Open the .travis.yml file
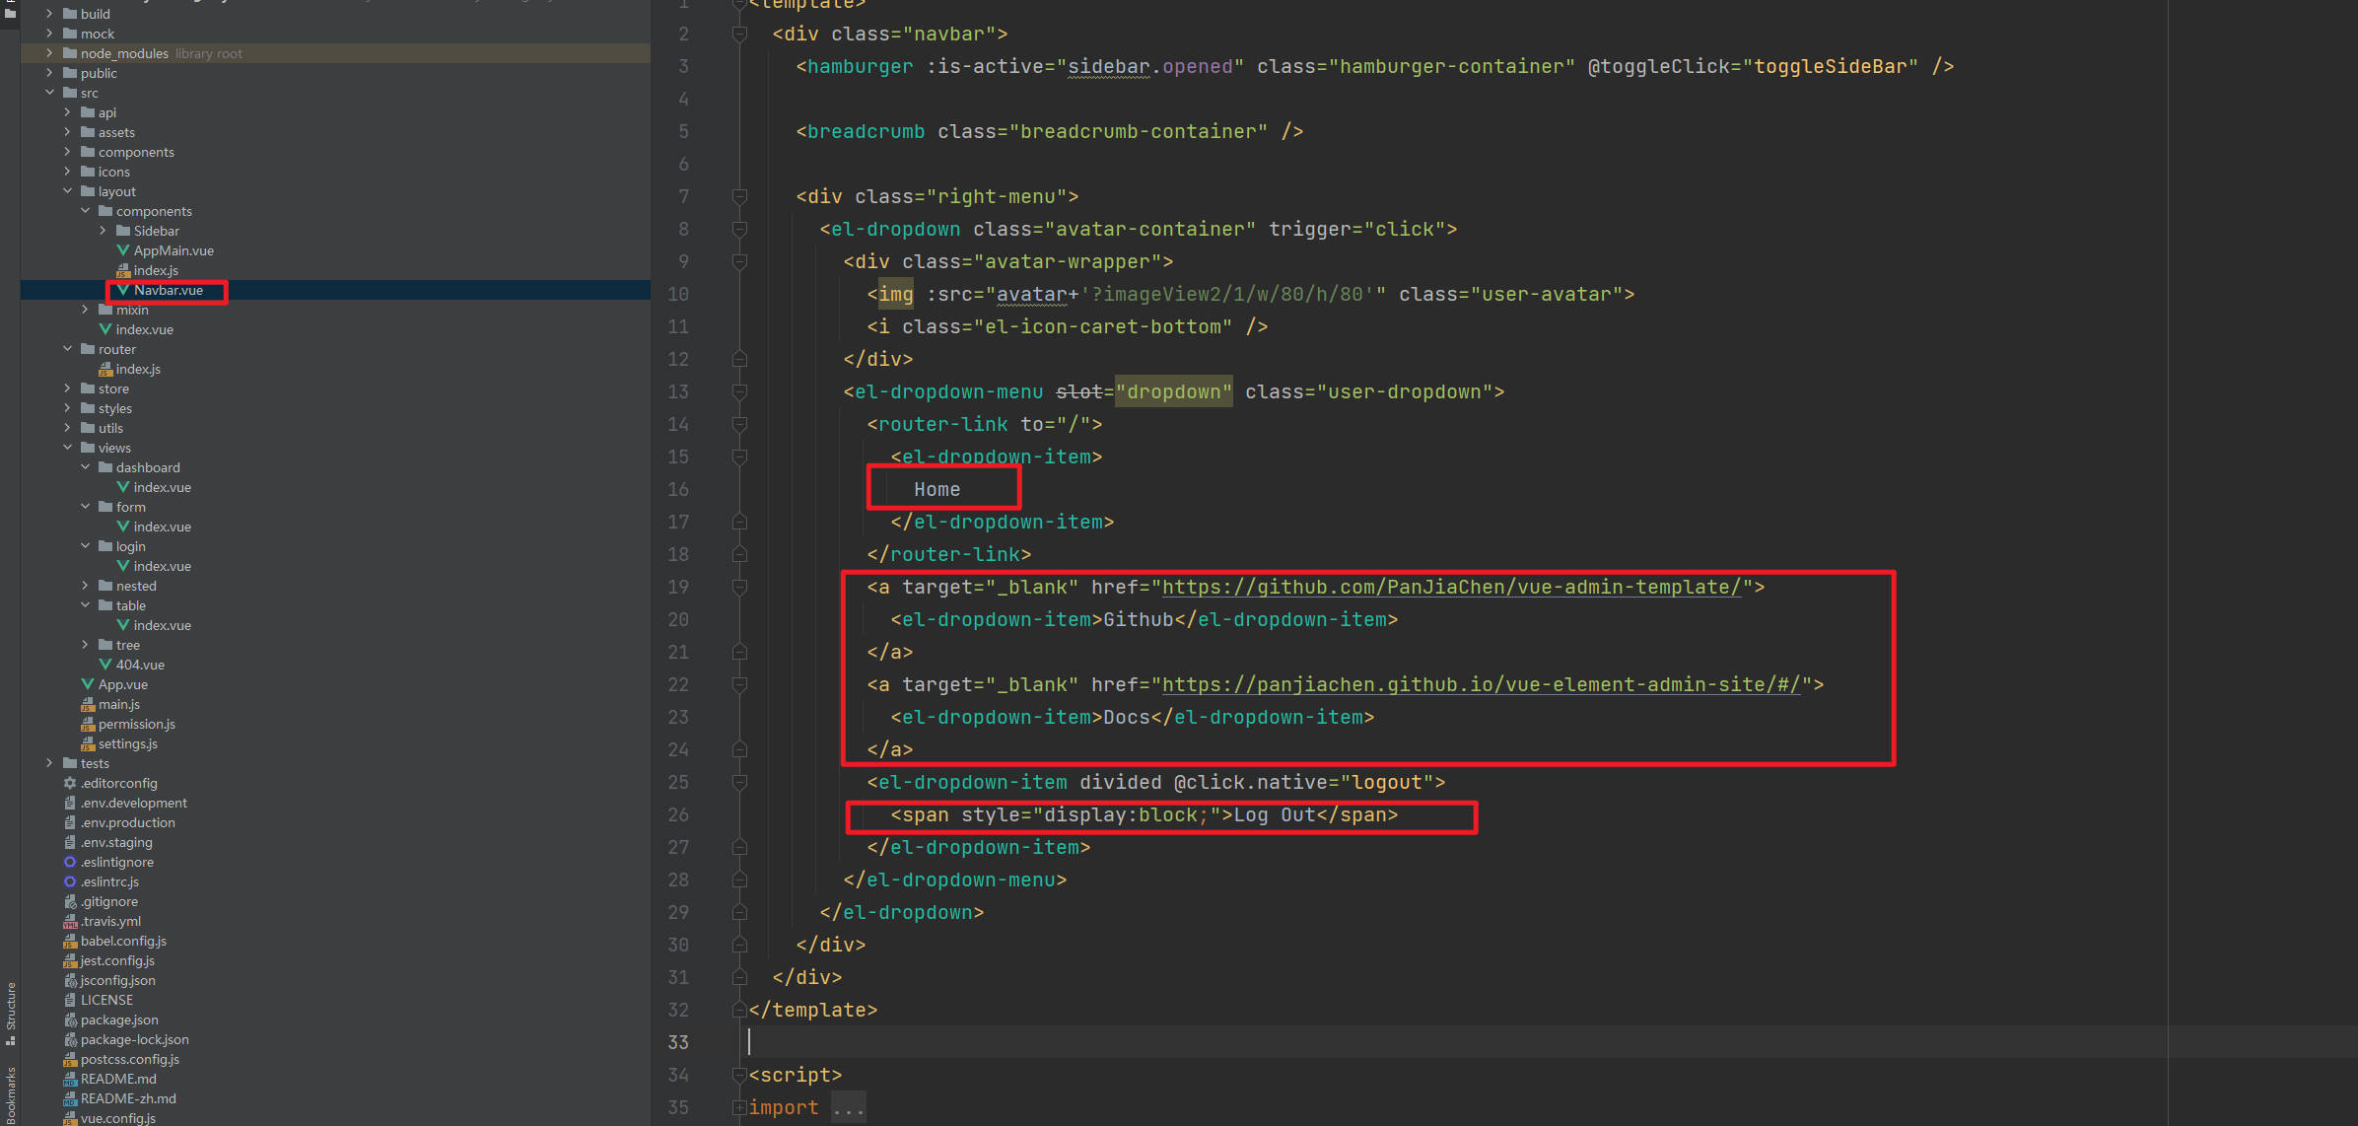This screenshot has height=1126, width=2358. [x=111, y=921]
